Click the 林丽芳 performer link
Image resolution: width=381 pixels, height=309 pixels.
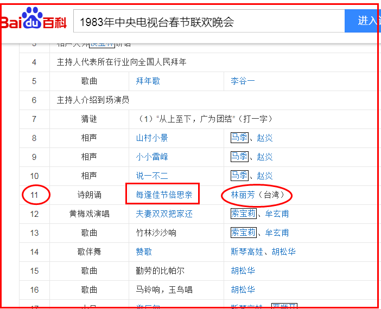point(243,195)
